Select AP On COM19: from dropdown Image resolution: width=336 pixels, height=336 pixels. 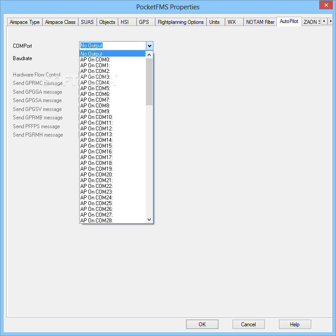112,169
